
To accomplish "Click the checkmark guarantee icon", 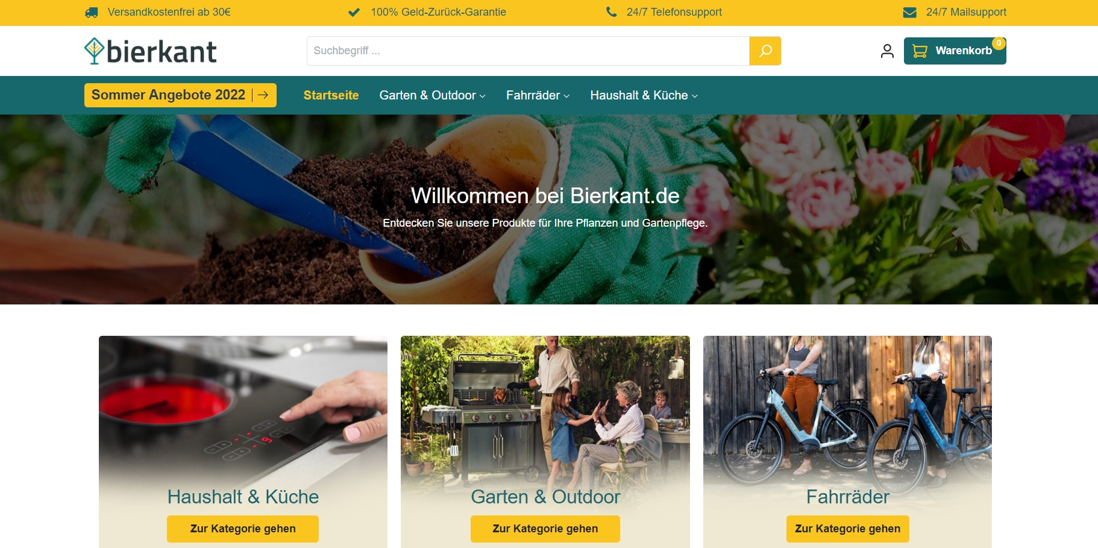I will [354, 12].
